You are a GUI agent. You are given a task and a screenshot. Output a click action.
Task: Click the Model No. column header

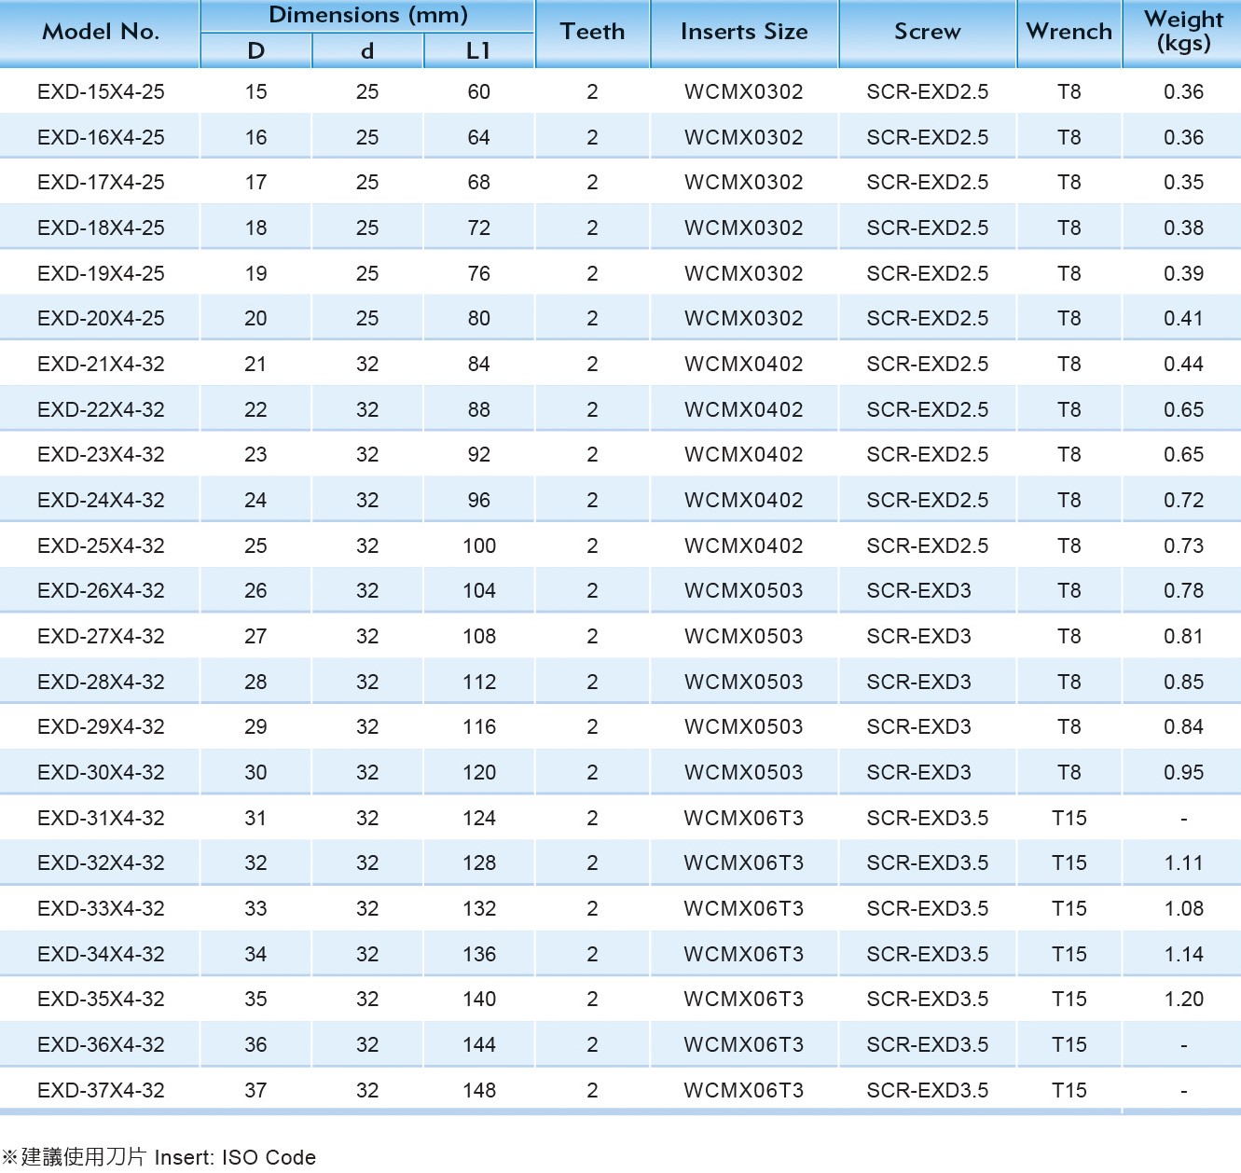pos(101,33)
